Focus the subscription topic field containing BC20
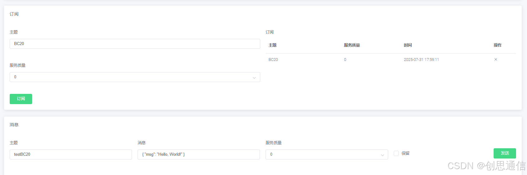Screen dimensions: 527x175 [135, 44]
